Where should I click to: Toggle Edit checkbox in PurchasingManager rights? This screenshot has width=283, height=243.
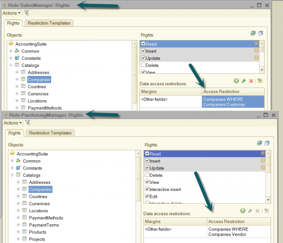(x=147, y=196)
